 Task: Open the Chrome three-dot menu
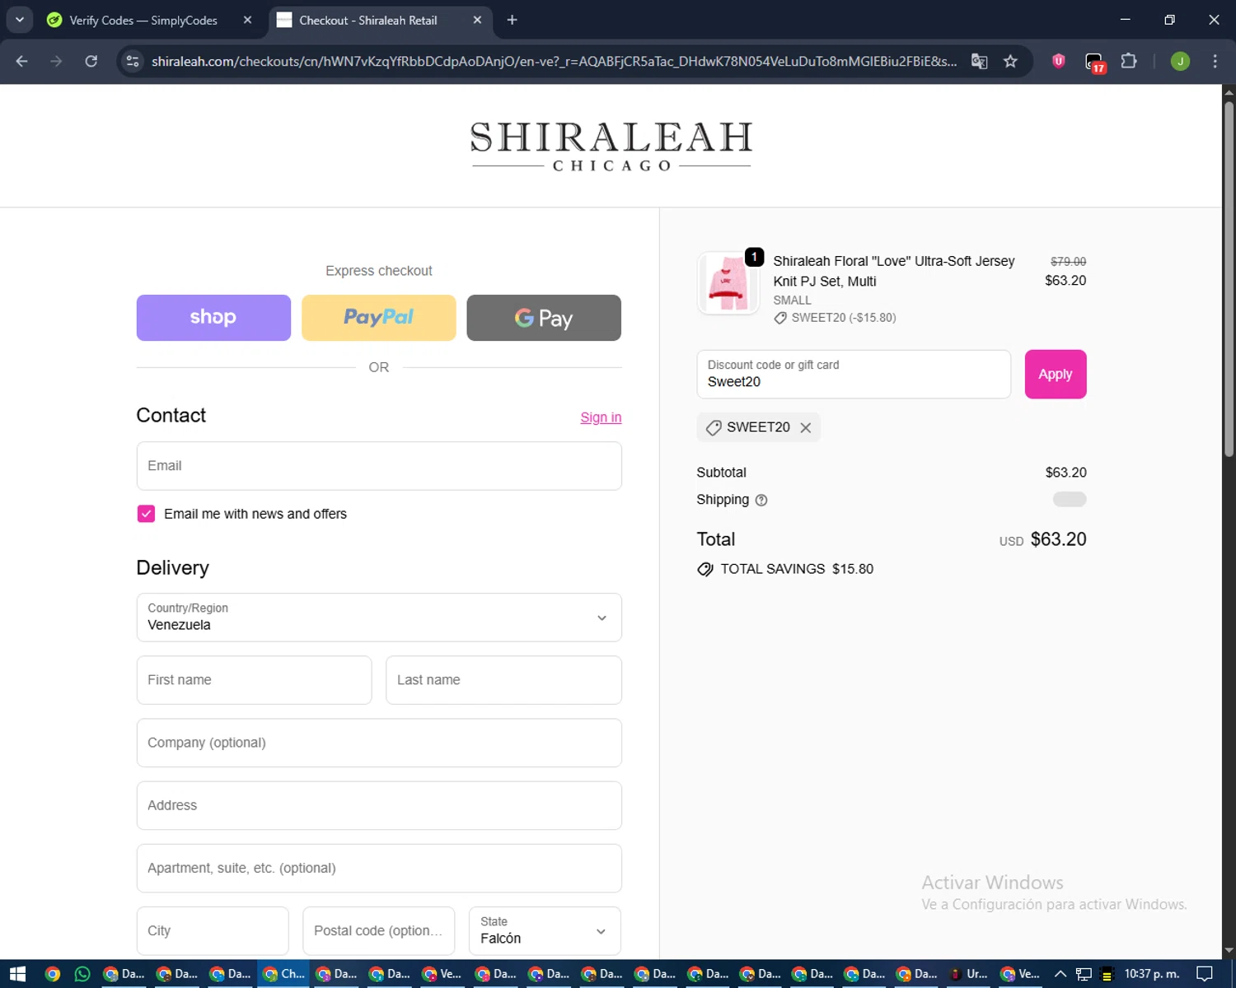(1215, 61)
